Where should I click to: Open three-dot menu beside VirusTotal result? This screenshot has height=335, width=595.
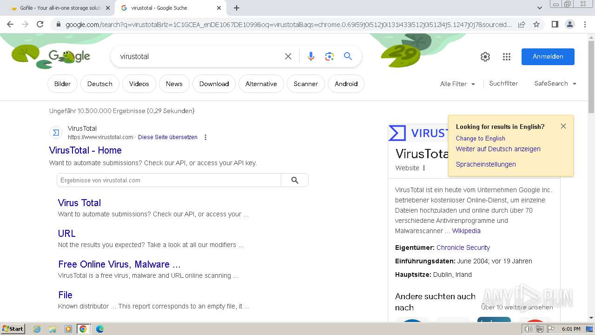point(205,137)
